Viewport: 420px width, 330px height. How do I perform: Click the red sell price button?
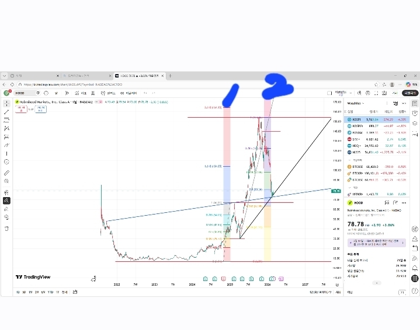22,108
